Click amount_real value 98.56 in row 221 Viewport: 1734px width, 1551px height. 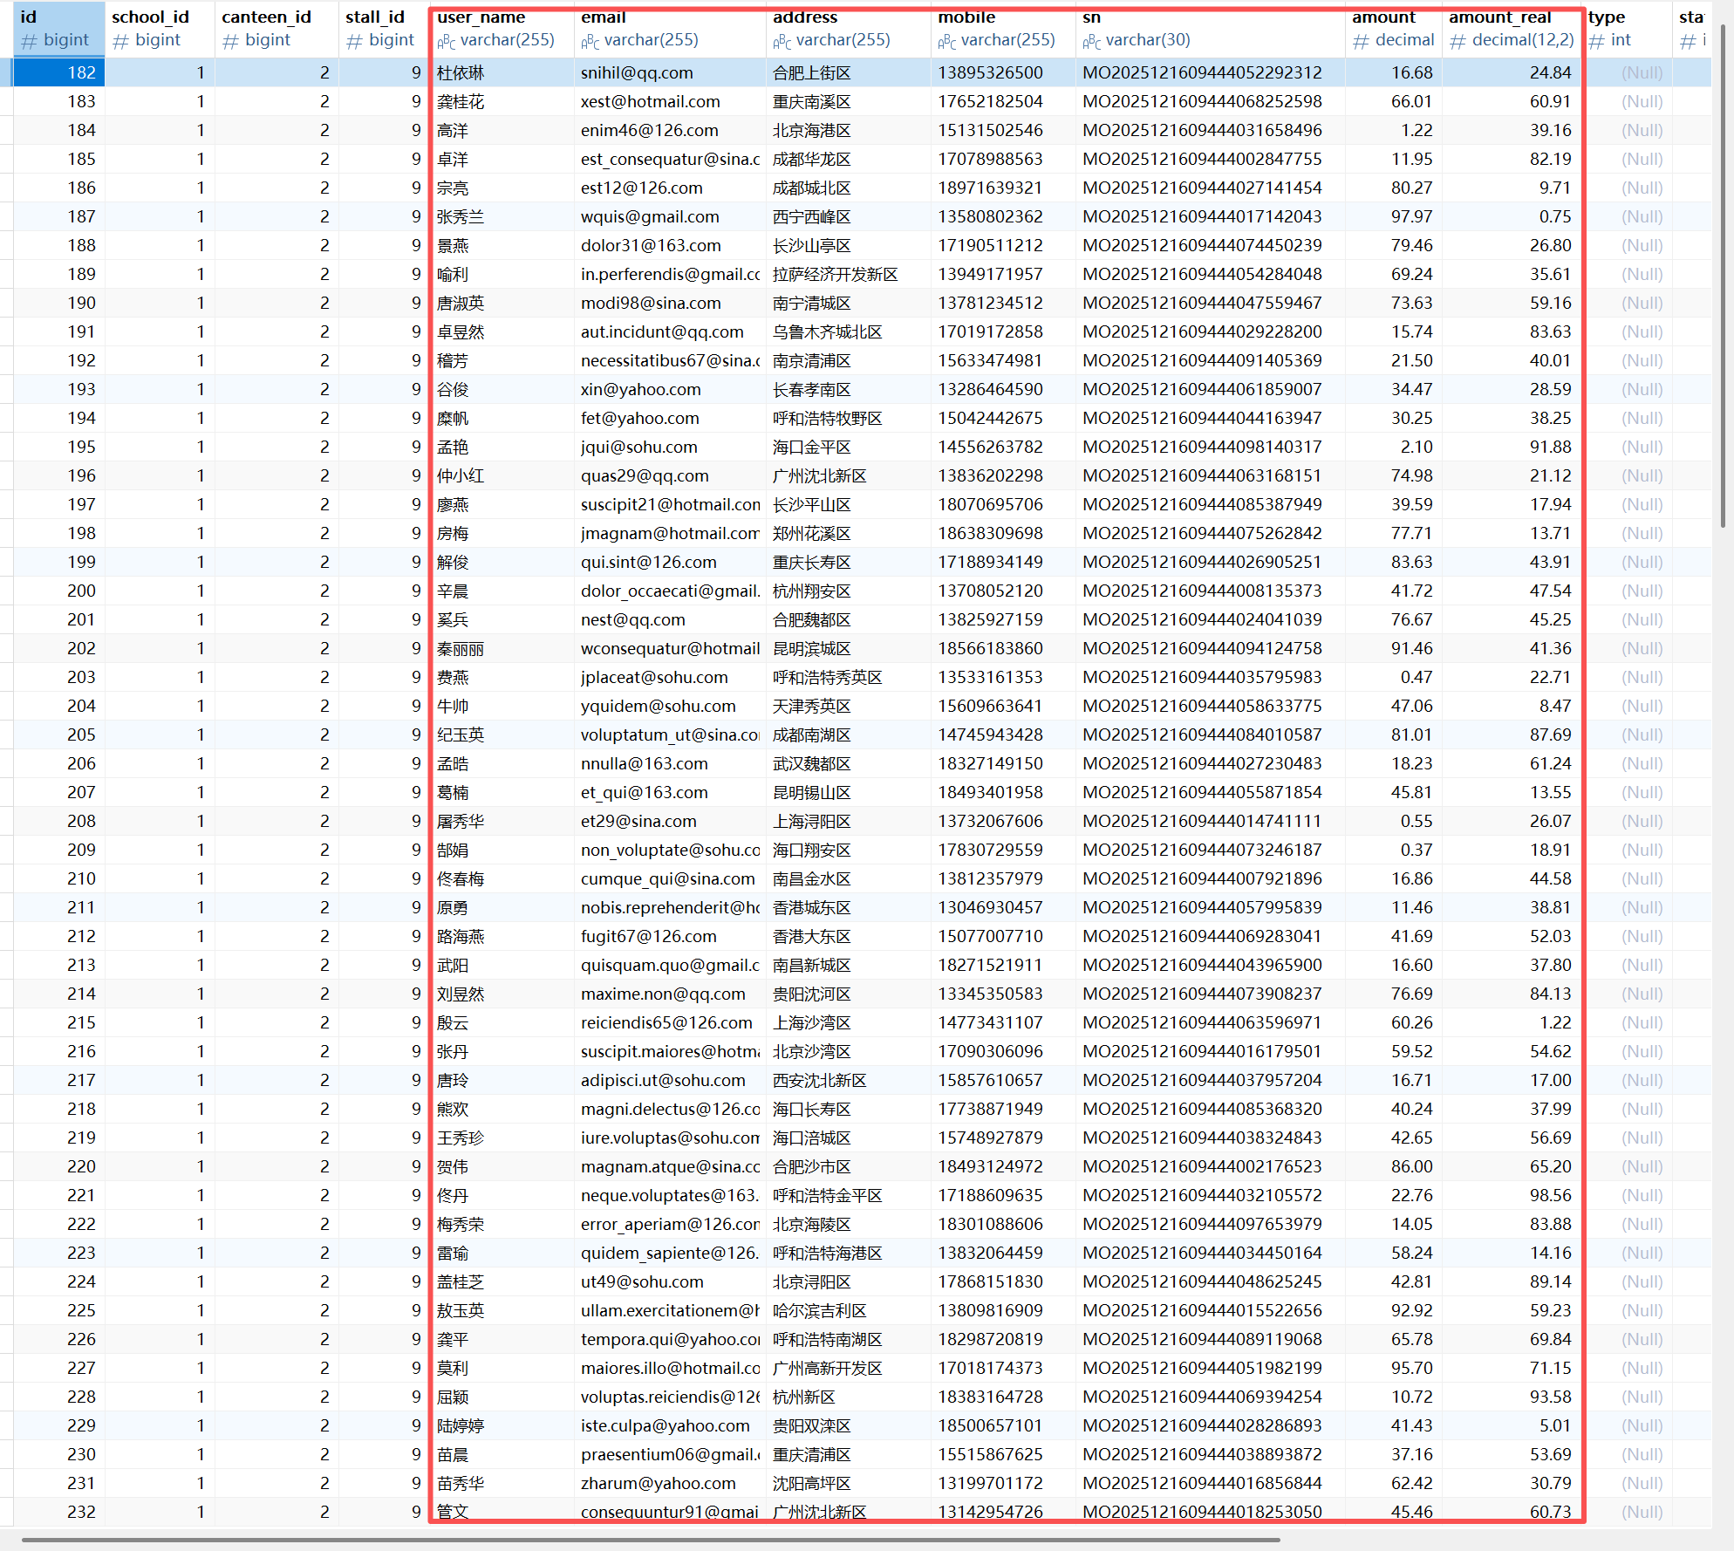pos(1549,1195)
